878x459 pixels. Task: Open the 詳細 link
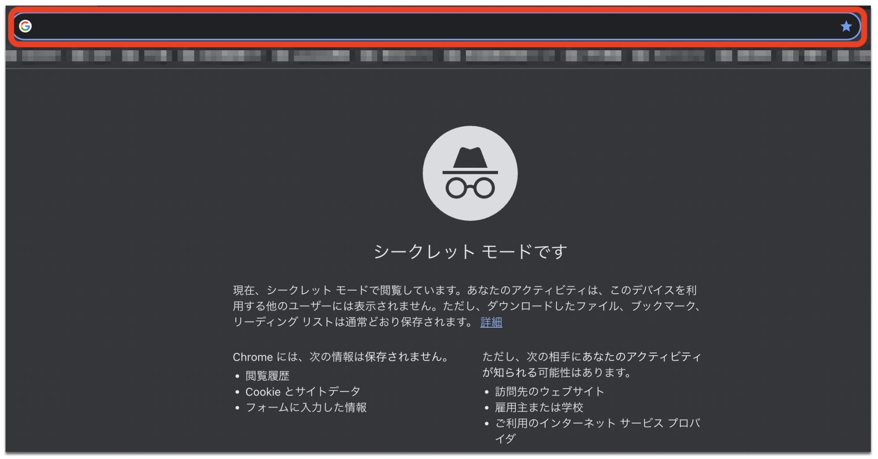[x=491, y=322]
